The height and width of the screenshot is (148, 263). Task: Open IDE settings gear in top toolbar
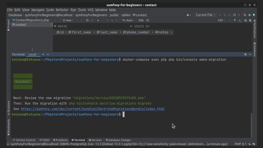tap(249, 15)
